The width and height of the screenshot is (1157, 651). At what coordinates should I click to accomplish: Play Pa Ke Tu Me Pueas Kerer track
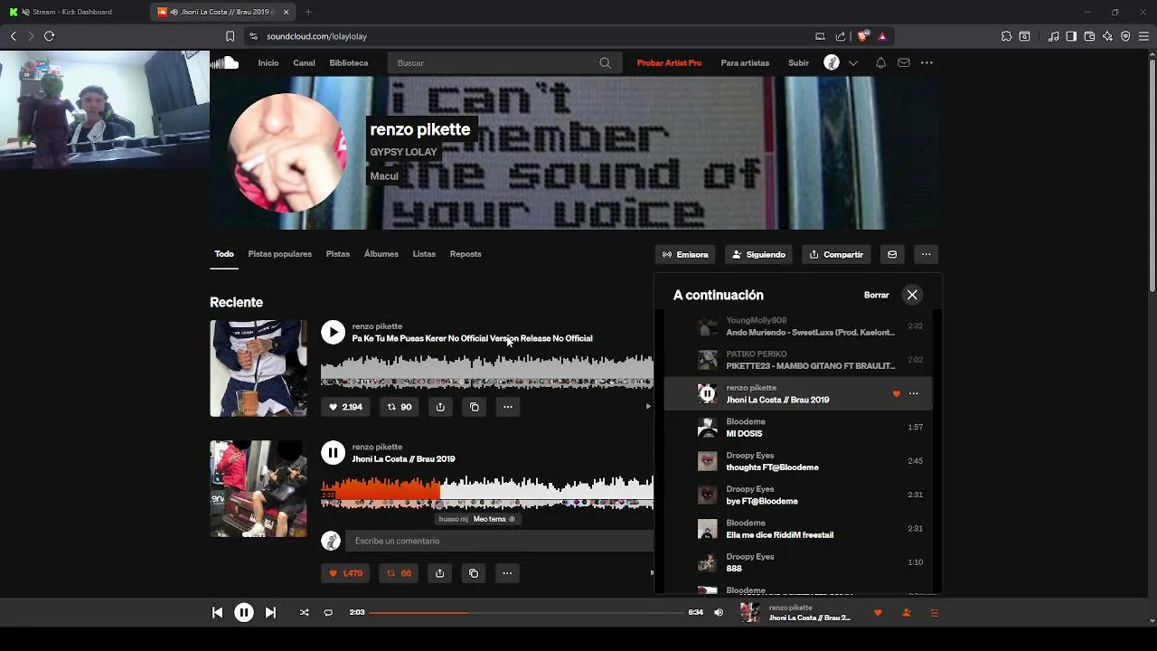(333, 332)
